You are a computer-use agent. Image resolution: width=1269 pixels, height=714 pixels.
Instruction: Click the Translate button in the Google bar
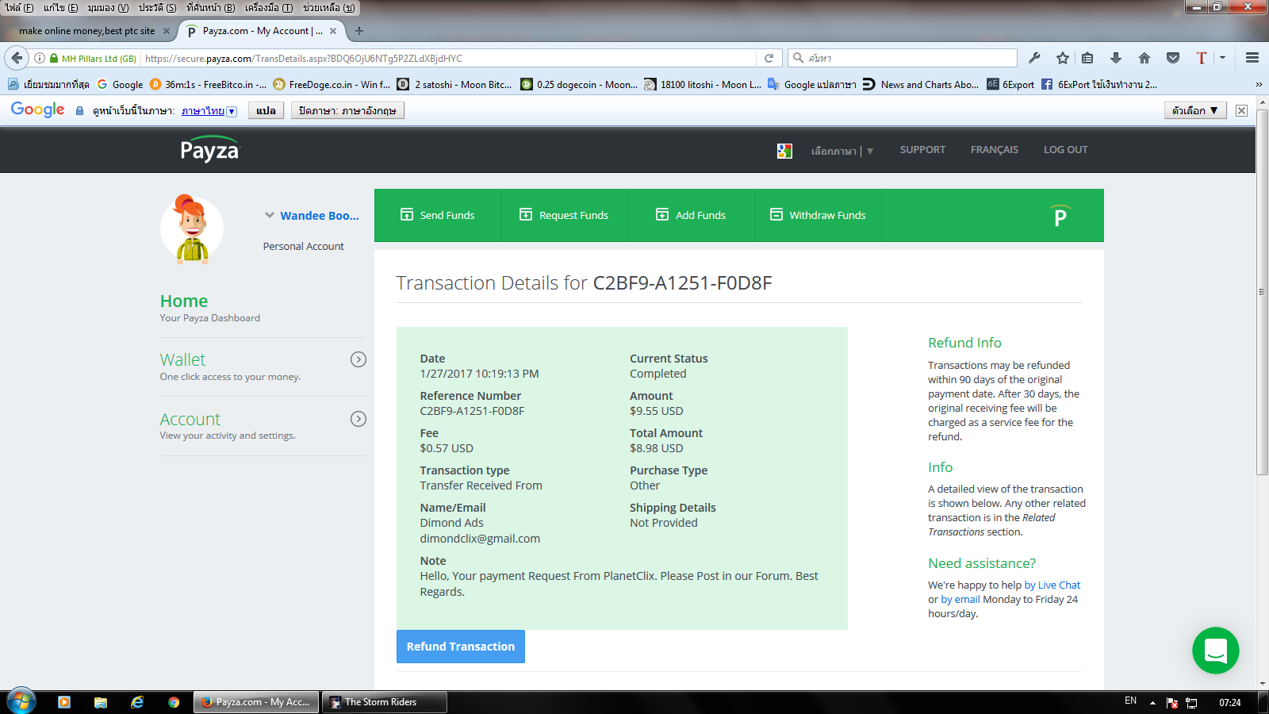coord(266,110)
